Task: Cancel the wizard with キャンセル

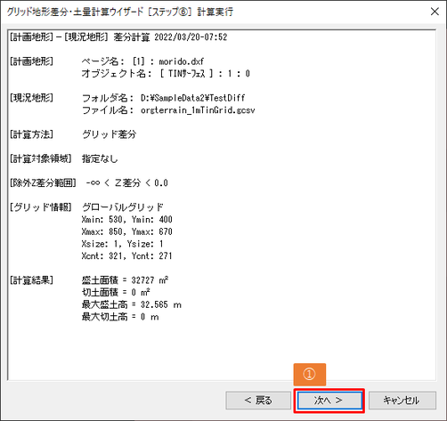Action: (402, 401)
